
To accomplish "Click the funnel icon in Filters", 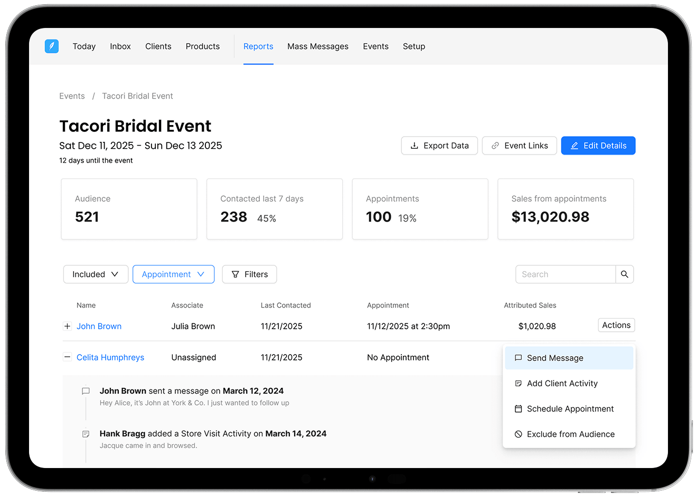I will [236, 274].
